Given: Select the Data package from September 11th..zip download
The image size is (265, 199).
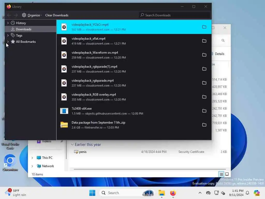Looking at the screenshot, I should tap(134, 125).
